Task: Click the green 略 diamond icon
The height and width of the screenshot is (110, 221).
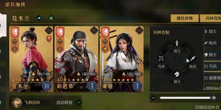Action: coord(51,18)
